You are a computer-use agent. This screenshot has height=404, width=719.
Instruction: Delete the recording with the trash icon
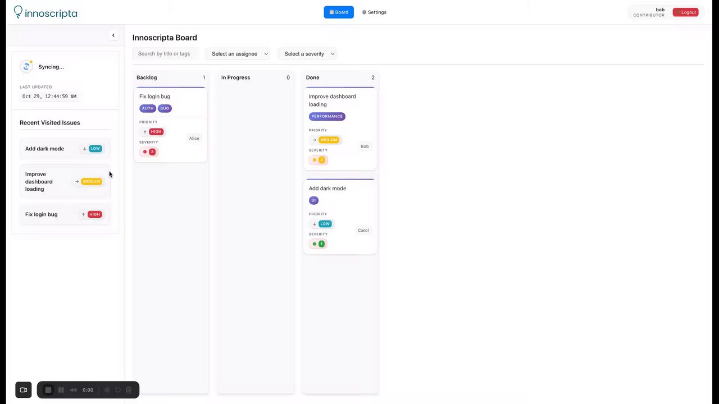tap(129, 390)
